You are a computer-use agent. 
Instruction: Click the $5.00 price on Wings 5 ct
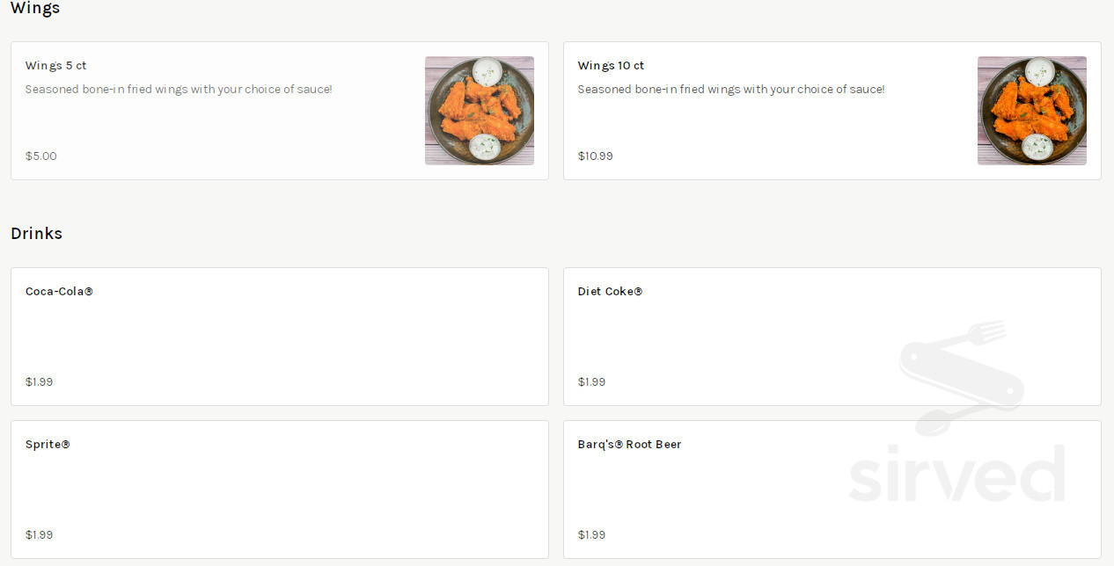(x=40, y=156)
